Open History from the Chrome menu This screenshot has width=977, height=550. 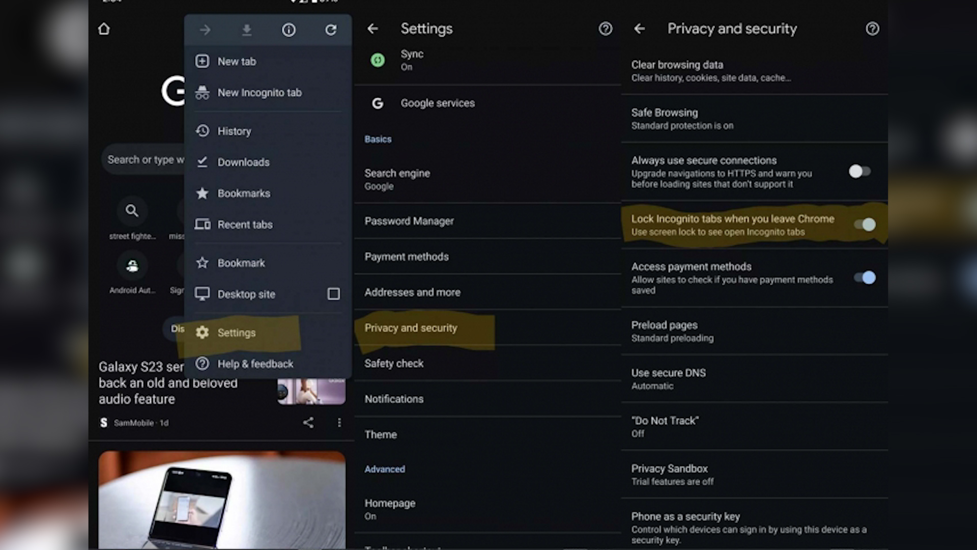[x=268, y=131]
